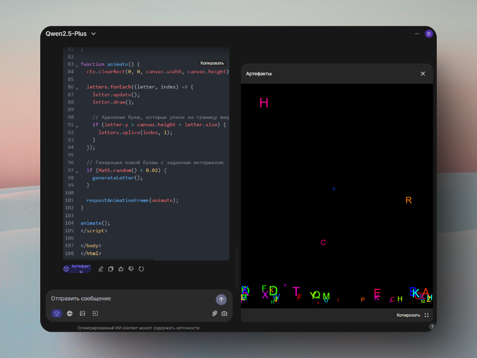This screenshot has height=358, width=477.
Task: Click the small blue S letter in preview
Action: tap(334, 189)
